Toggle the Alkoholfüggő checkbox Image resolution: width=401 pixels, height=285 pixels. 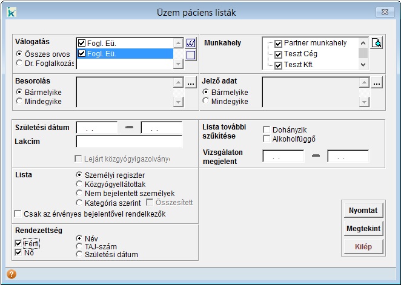[267, 139]
